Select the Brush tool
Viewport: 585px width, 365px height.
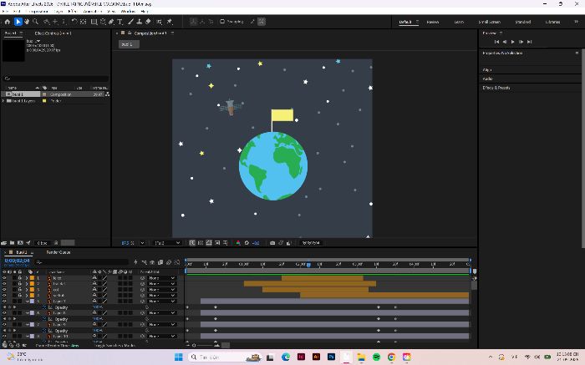130,22
